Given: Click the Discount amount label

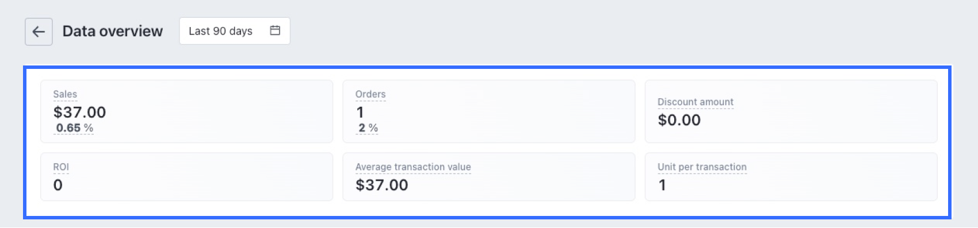Looking at the screenshot, I should [x=696, y=102].
